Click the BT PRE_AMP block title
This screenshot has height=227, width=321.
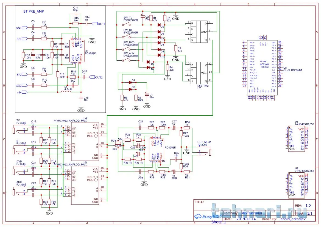pos(34,12)
